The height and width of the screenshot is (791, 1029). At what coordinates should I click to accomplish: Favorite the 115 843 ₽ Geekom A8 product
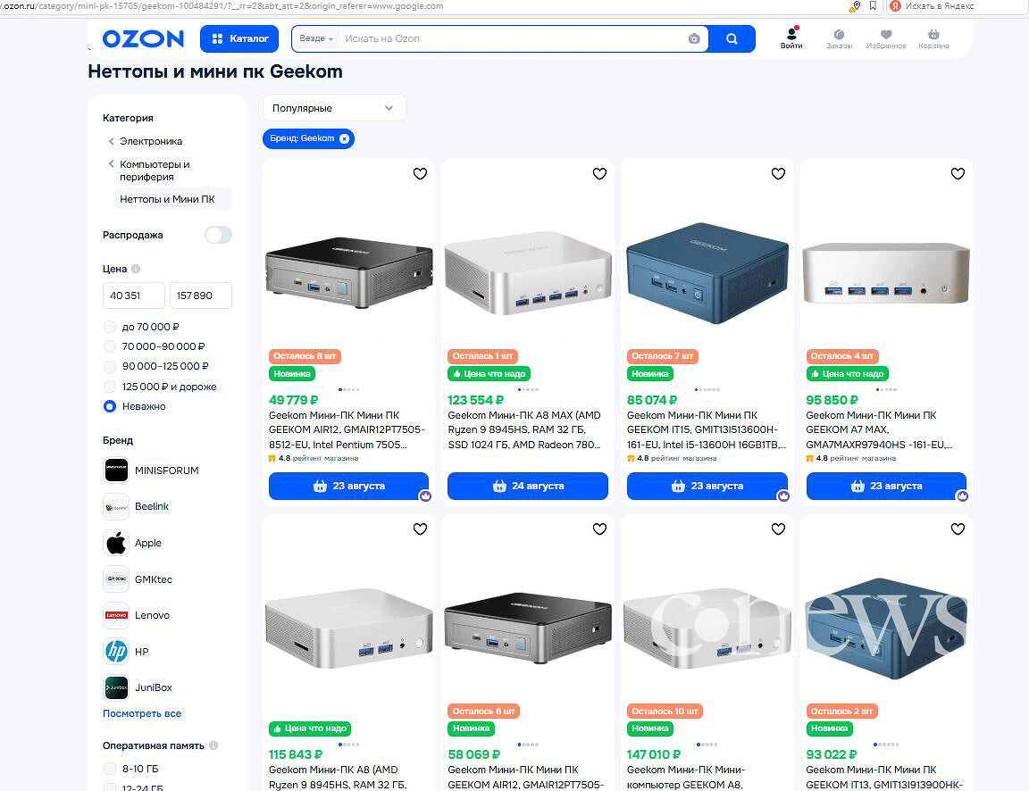pyautogui.click(x=420, y=529)
